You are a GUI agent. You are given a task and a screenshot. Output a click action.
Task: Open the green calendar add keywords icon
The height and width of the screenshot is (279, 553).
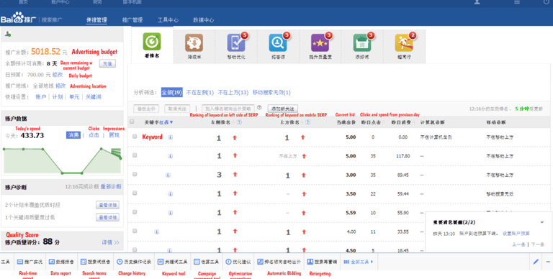tap(362, 43)
